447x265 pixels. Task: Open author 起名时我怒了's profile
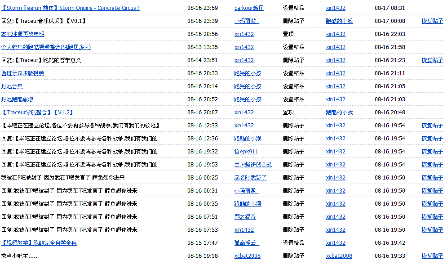pyautogui.click(x=250, y=178)
